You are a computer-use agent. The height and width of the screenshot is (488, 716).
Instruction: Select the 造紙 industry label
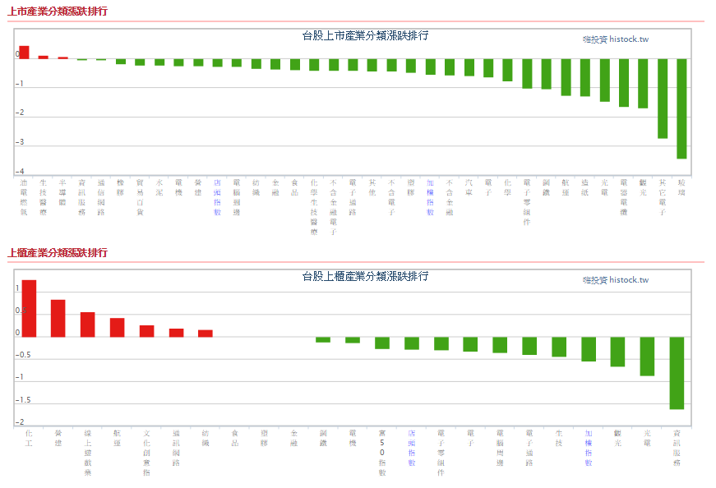click(x=584, y=186)
